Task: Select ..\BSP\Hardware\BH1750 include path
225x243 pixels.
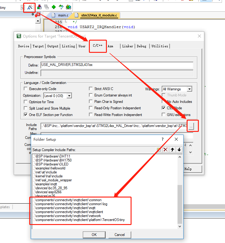Action: tap(52, 160)
